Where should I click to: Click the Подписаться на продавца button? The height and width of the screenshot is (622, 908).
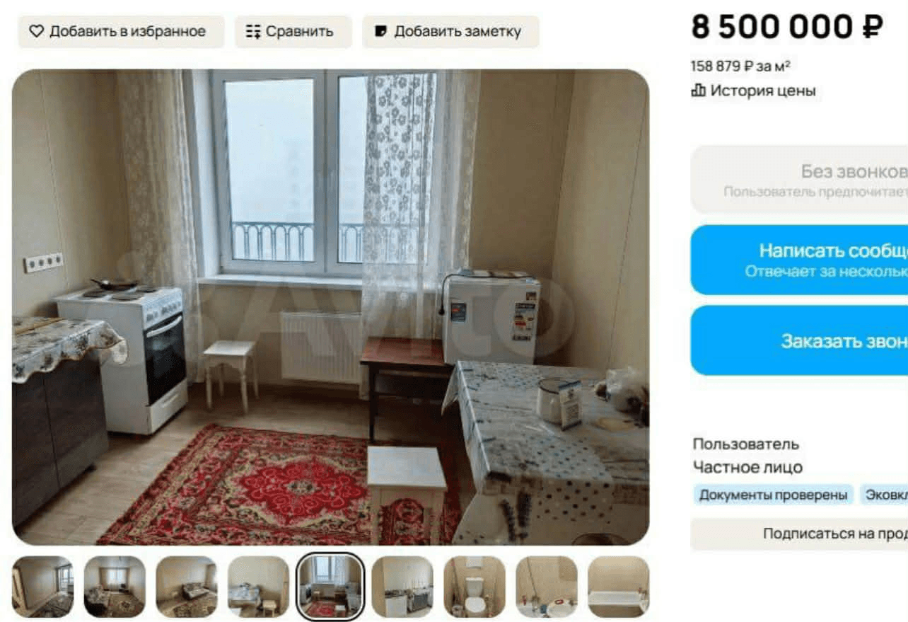[799, 534]
